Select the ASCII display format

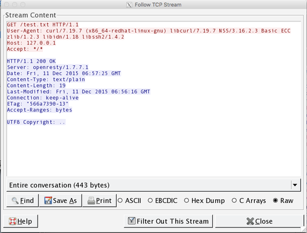coord(129,200)
